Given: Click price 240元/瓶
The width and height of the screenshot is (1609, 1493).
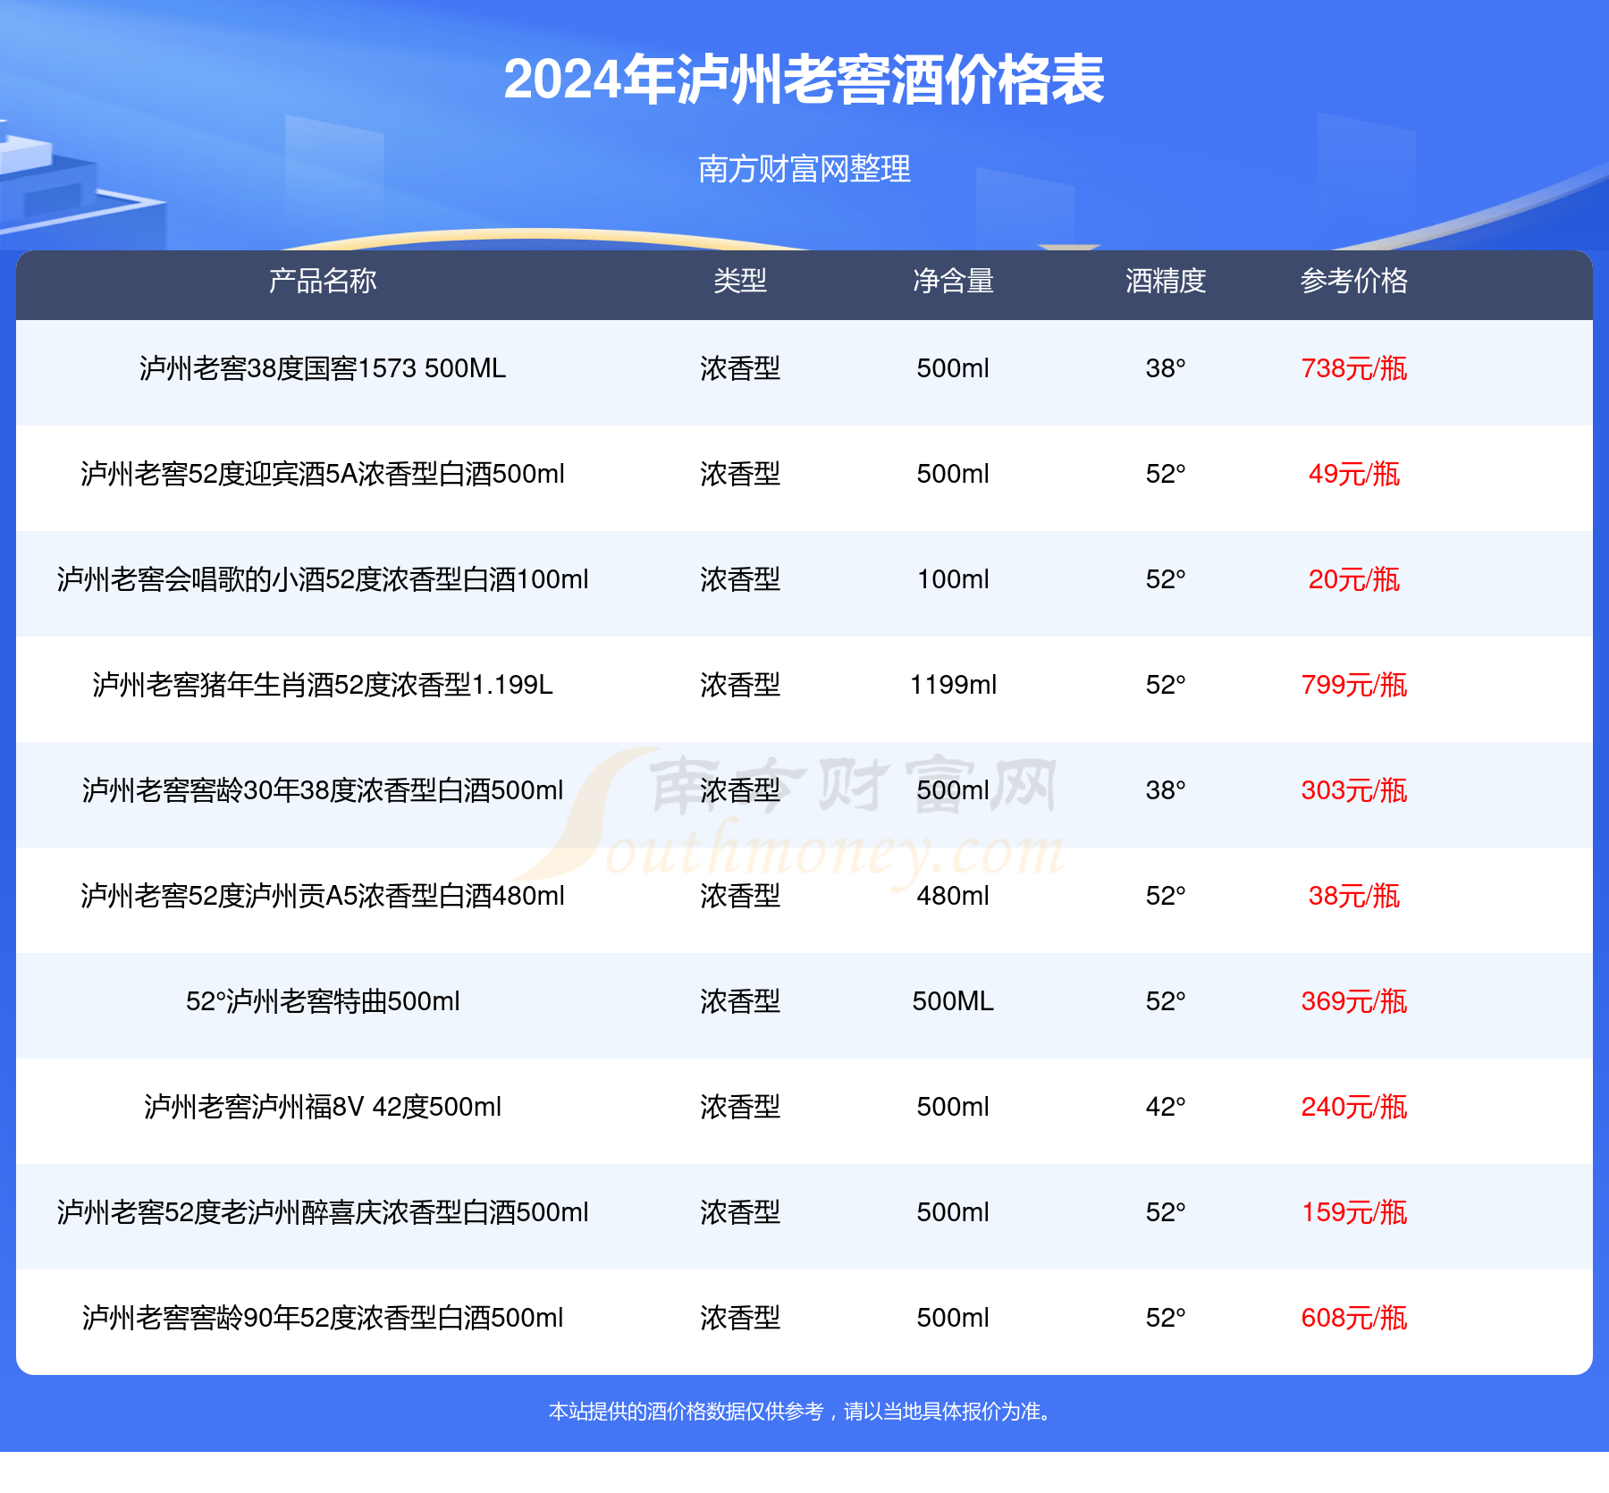Looking at the screenshot, I should point(1354,1107).
